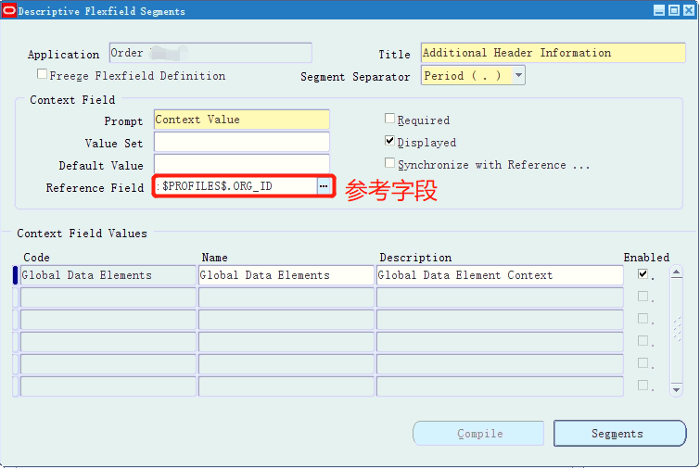Focus the Application field
Screen dimensions: 700x468
210,53
